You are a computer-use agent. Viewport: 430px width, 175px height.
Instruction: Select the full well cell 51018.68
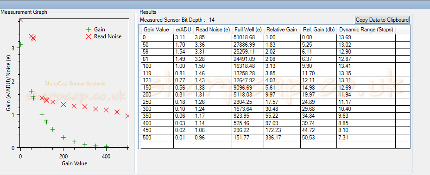[x=248, y=37]
